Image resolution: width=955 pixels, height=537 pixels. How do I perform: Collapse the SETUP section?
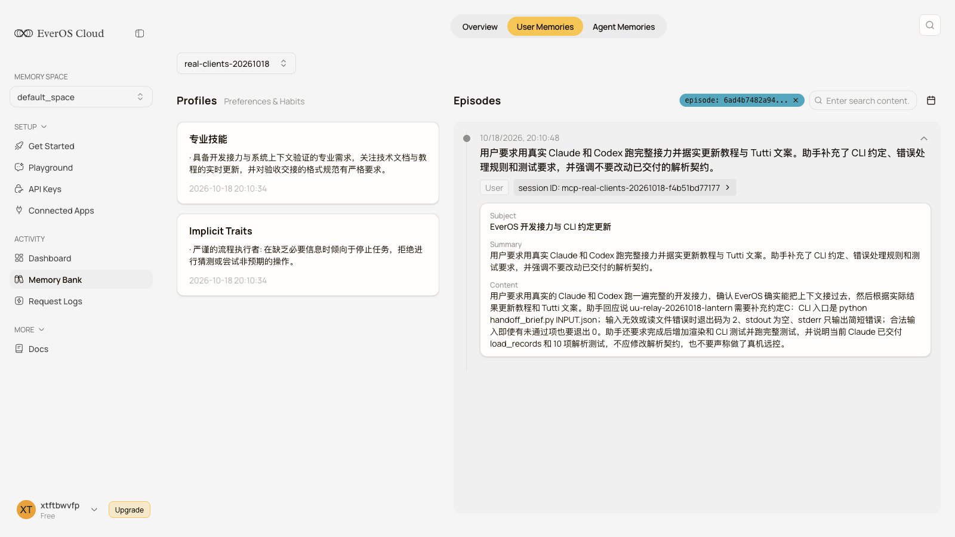click(x=30, y=126)
